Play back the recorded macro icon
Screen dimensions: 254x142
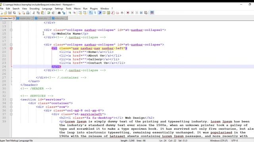pos(137,13)
